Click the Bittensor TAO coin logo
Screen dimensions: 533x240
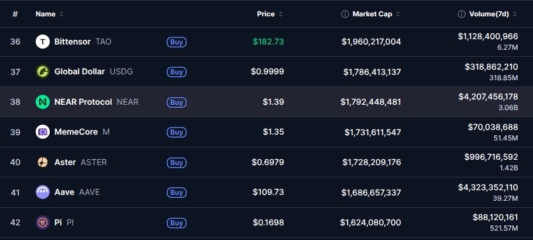click(43, 42)
